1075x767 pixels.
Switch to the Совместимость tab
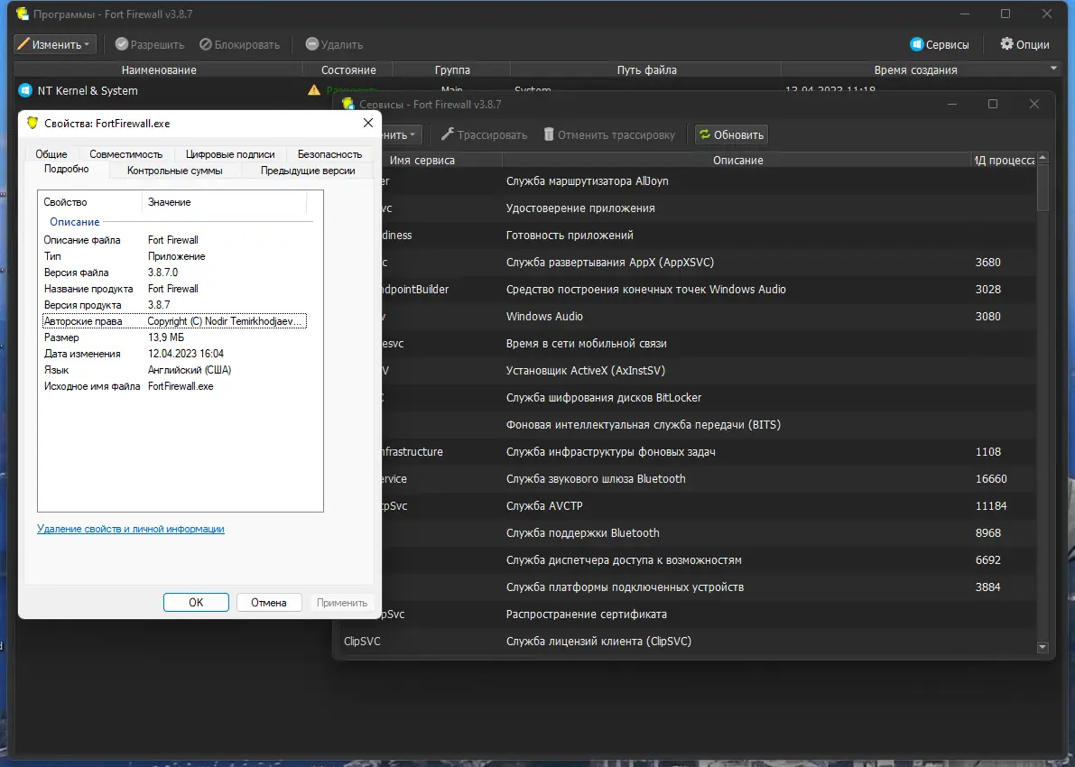[x=126, y=154]
